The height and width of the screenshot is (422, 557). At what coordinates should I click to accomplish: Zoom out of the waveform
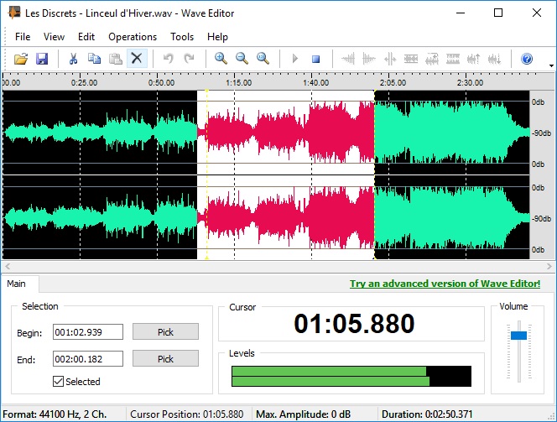pyautogui.click(x=242, y=59)
